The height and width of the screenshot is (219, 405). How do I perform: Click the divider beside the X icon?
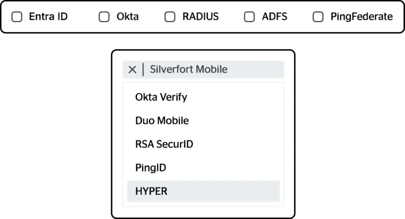143,69
